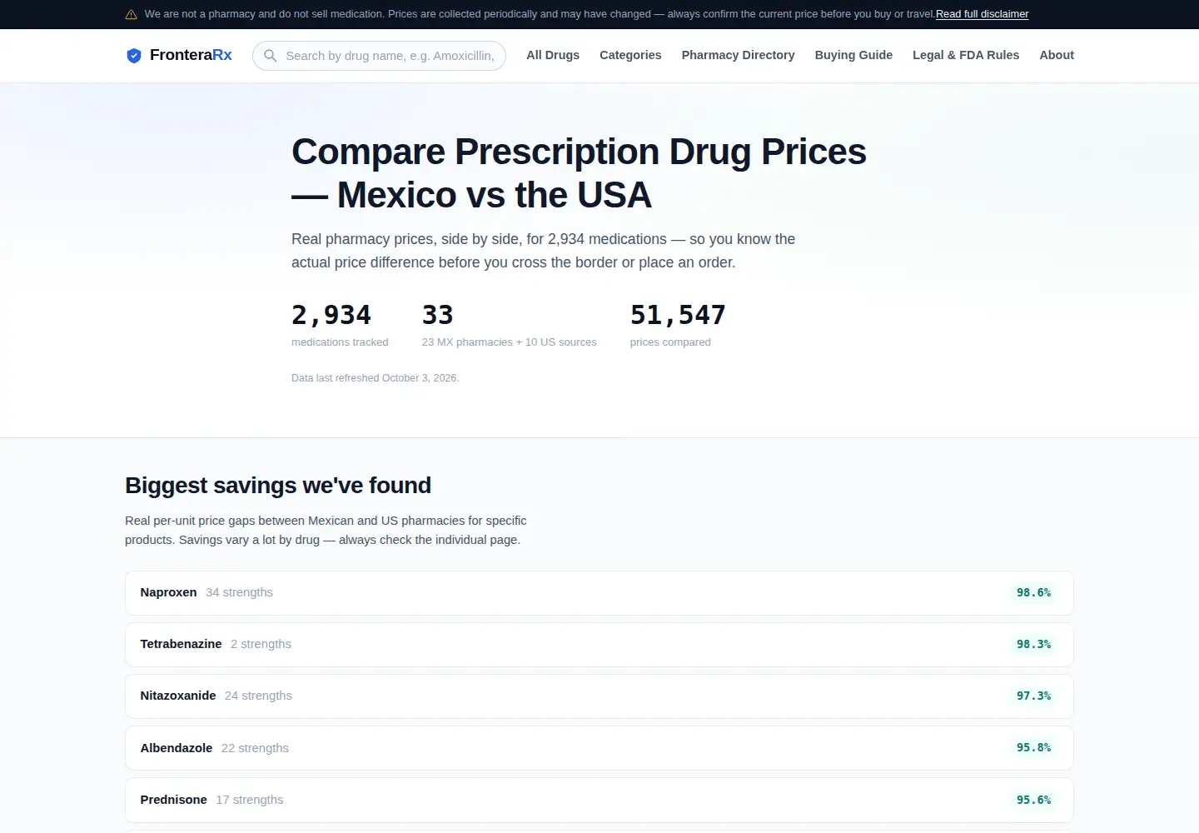
Task: Open the Pharmacy Directory
Action: pyautogui.click(x=738, y=55)
